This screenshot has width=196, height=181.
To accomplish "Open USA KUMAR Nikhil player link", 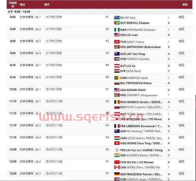I will [x=133, y=90].
